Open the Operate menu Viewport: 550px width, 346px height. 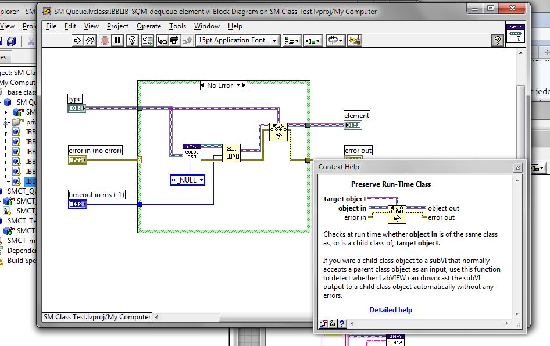point(149,26)
